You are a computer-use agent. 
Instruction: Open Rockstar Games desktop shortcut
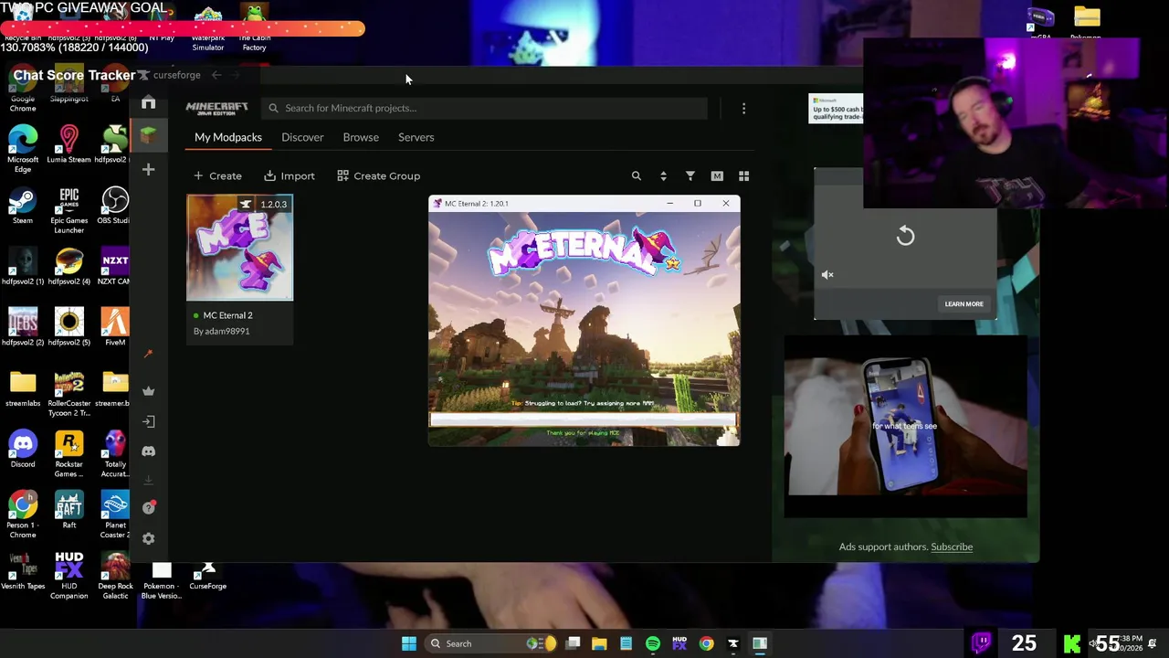coord(68,454)
